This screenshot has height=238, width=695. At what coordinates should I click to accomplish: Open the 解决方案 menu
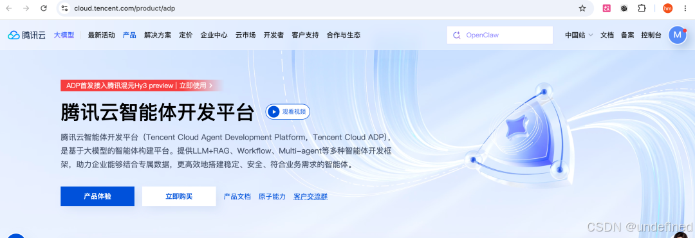pyautogui.click(x=158, y=35)
